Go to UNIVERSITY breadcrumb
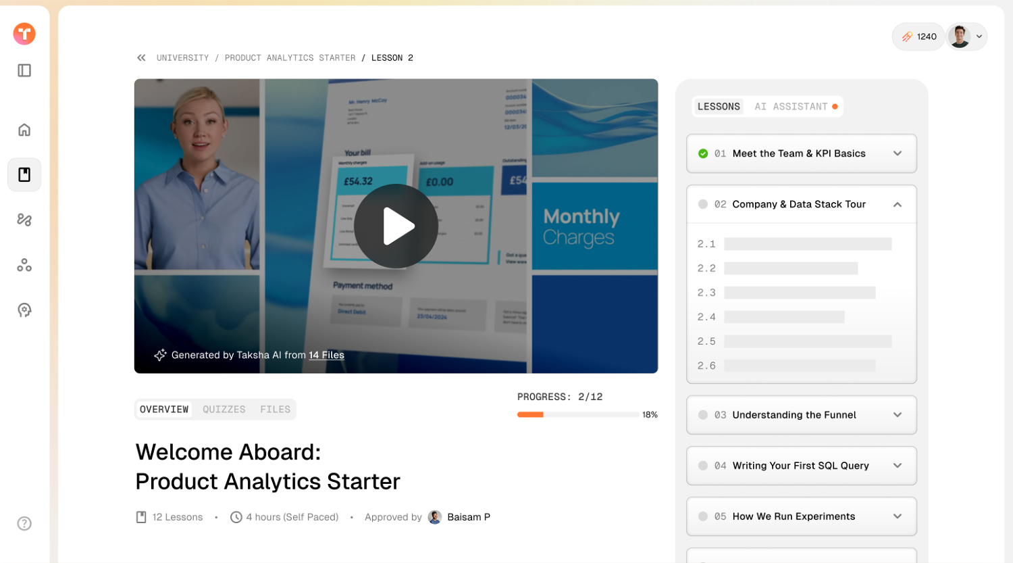The width and height of the screenshot is (1013, 563). pos(183,58)
